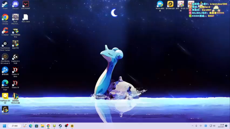Screen dimensions: 230x129
Task: Open the green creature app in taskbar
Action: [x=54, y=126]
